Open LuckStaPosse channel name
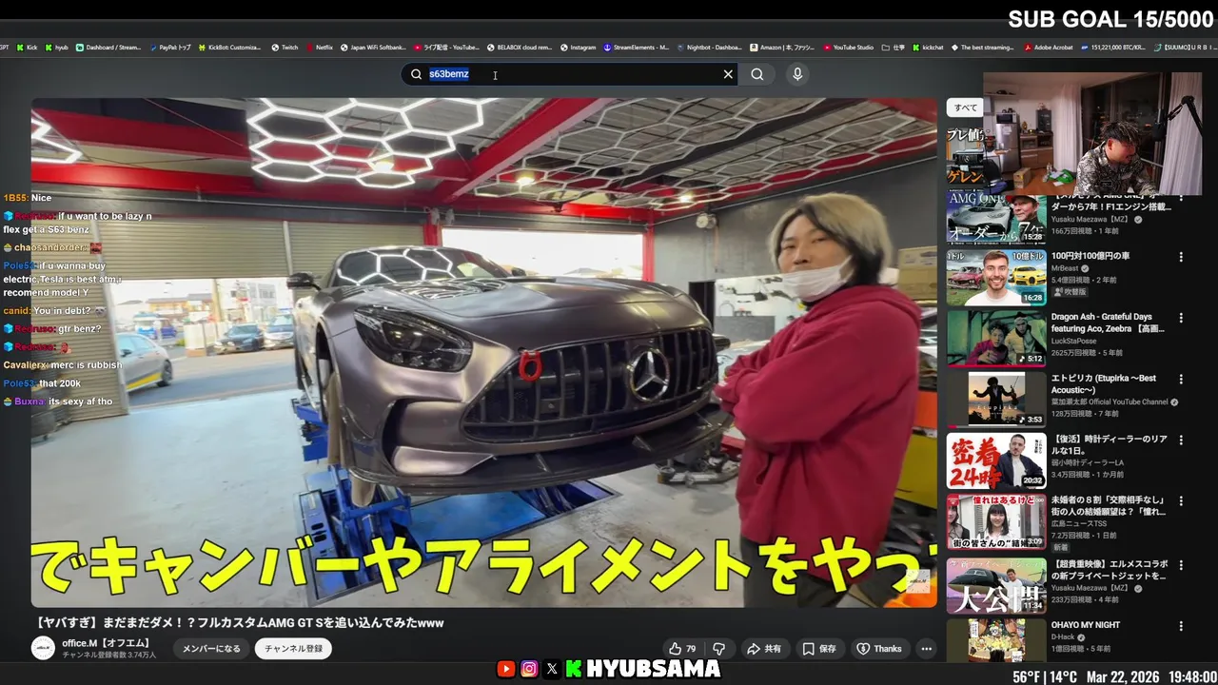 pyautogui.click(x=1075, y=341)
